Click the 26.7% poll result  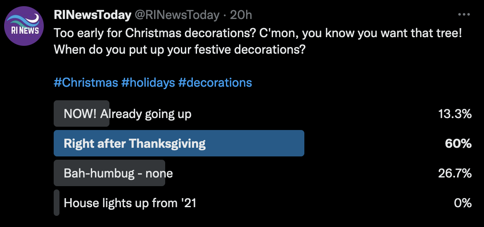pyautogui.click(x=455, y=173)
